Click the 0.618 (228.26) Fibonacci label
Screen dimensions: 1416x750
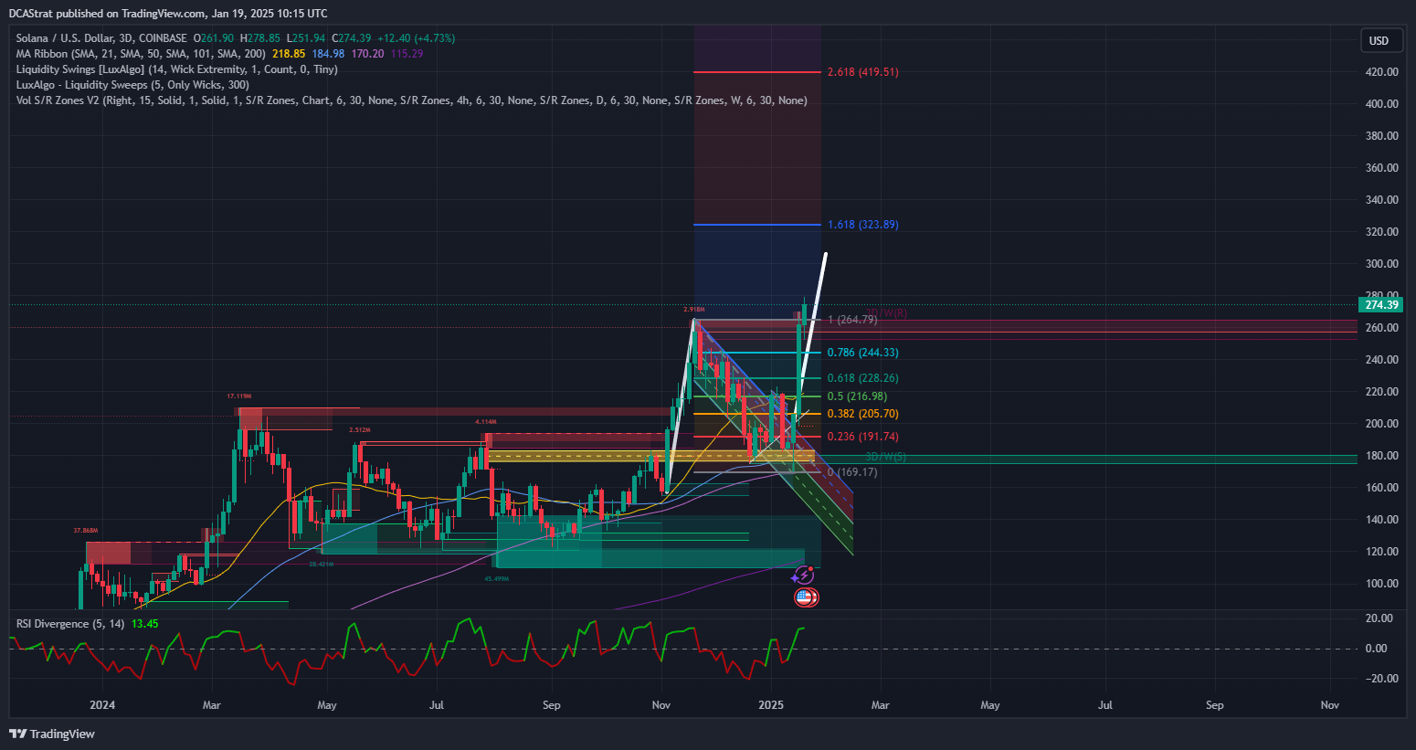pos(862,378)
